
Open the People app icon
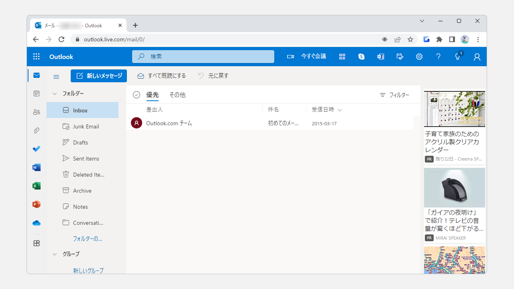pyautogui.click(x=36, y=112)
